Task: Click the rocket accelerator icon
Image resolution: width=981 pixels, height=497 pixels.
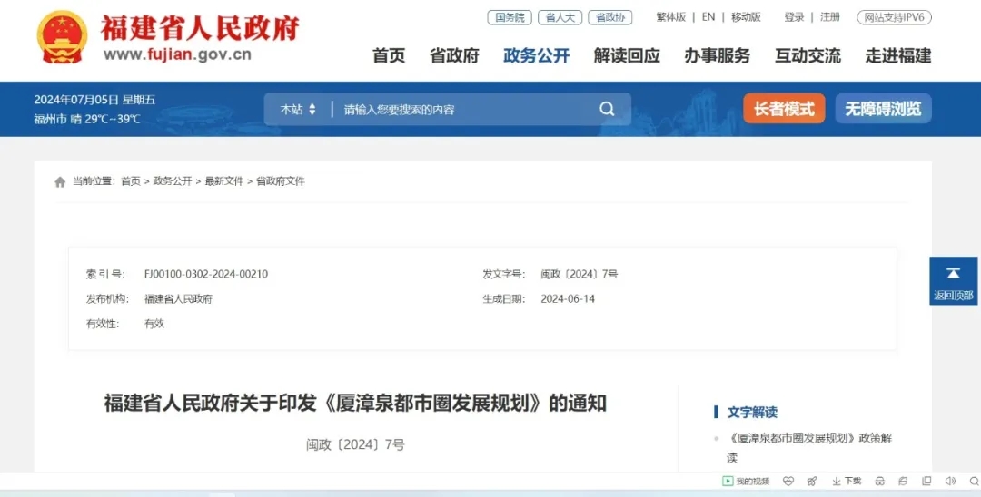Action: tap(811, 481)
